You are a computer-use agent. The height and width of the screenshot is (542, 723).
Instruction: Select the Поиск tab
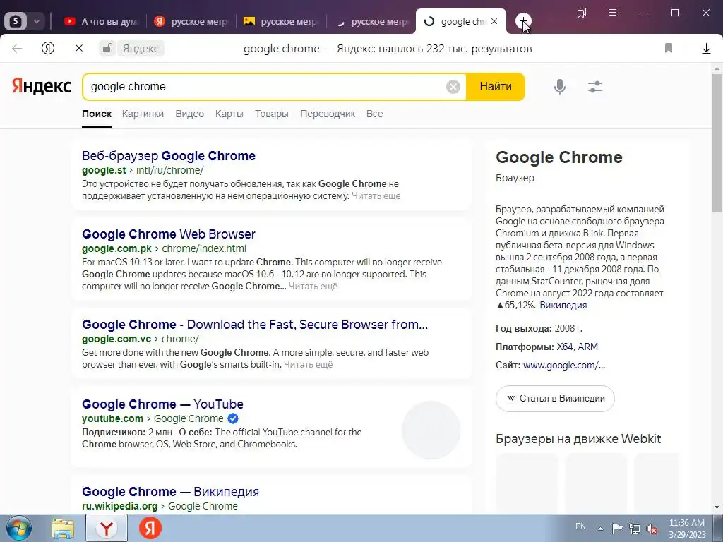pyautogui.click(x=97, y=114)
